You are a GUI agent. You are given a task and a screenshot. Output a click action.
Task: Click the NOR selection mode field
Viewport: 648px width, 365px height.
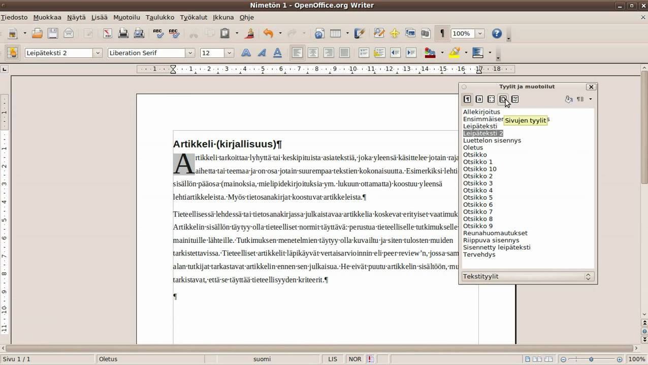355,359
